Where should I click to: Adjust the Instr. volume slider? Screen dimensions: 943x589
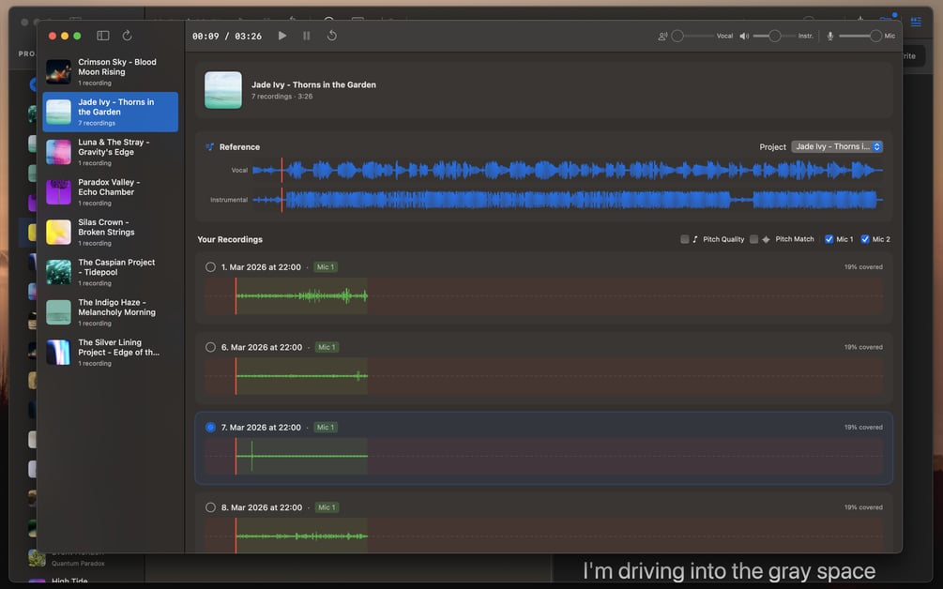(x=775, y=36)
